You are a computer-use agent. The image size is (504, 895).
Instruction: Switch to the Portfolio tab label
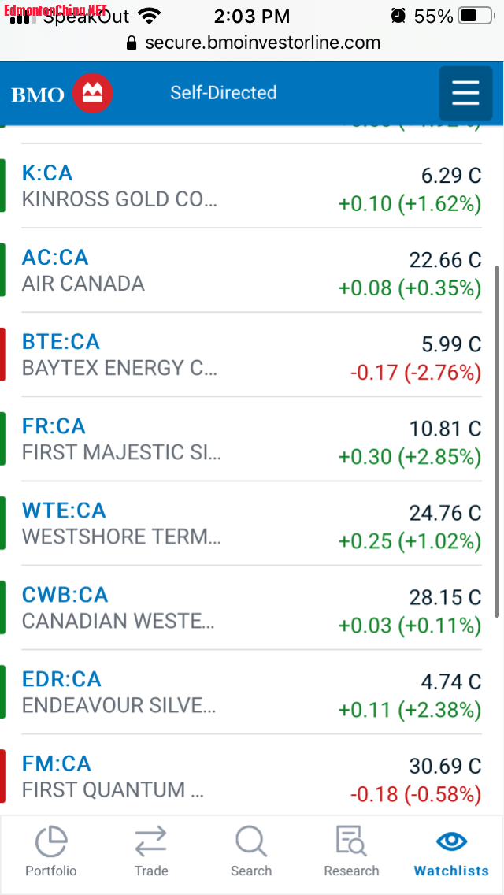pyautogui.click(x=51, y=871)
